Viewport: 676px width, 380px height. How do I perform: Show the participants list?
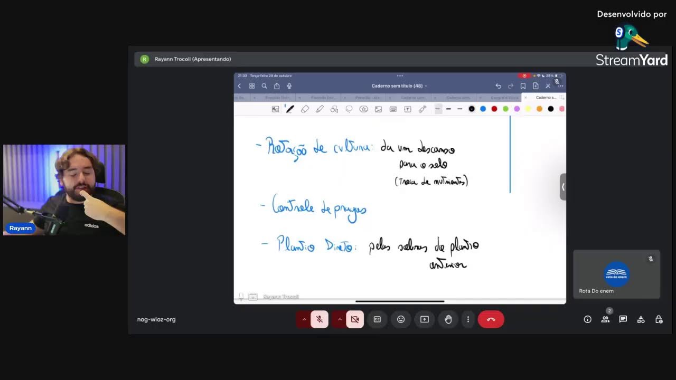[x=605, y=319]
